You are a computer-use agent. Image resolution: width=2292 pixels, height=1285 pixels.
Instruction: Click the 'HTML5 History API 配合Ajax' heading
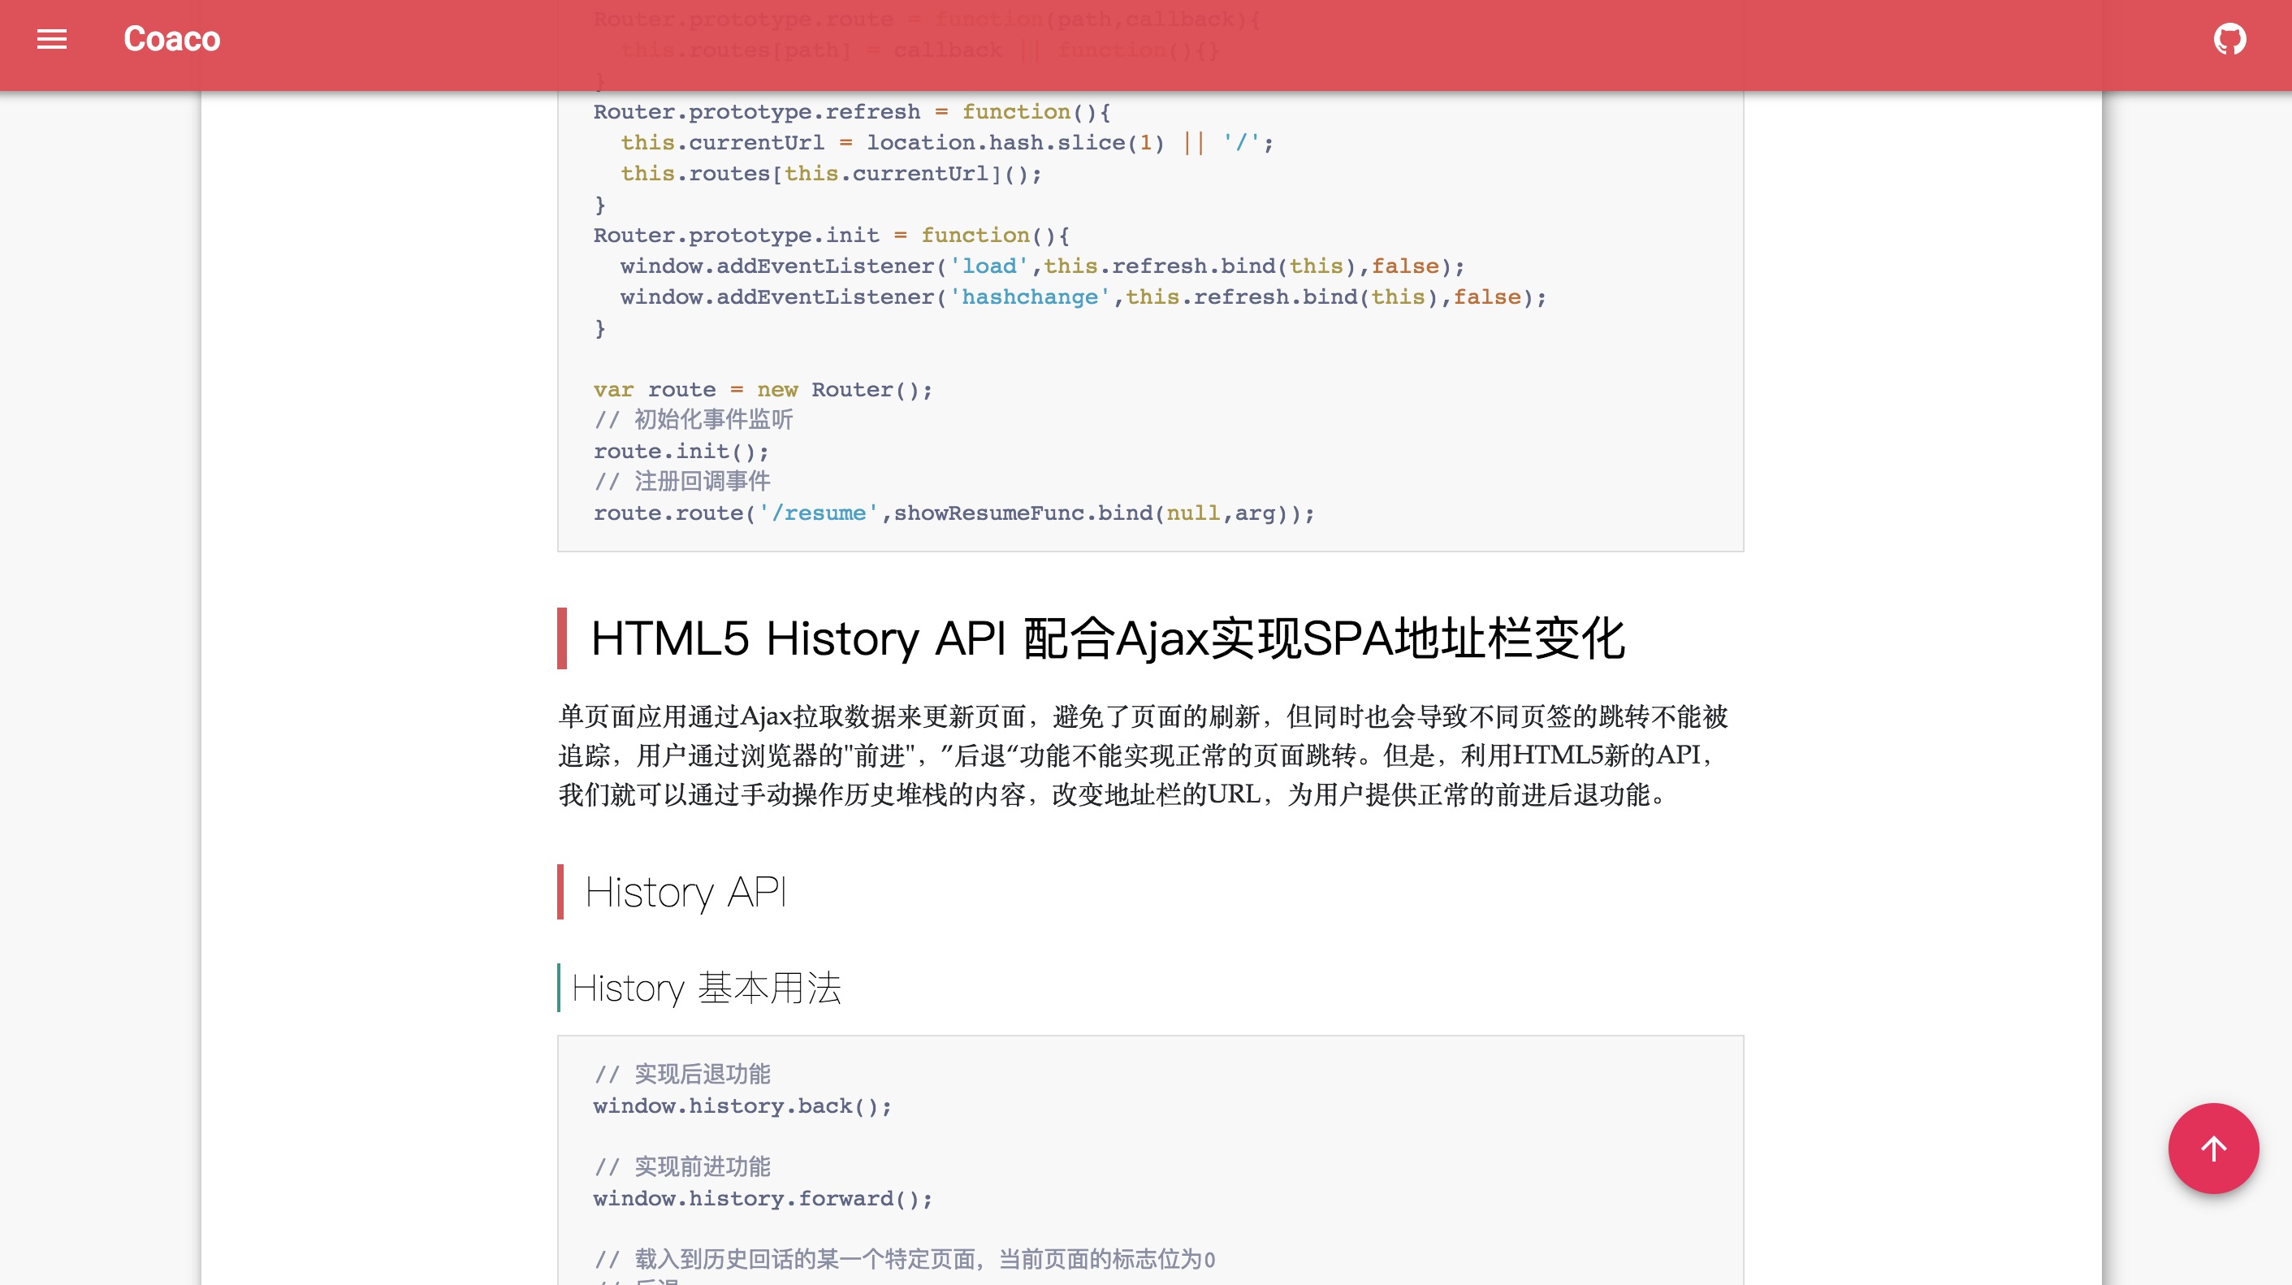coord(1107,638)
